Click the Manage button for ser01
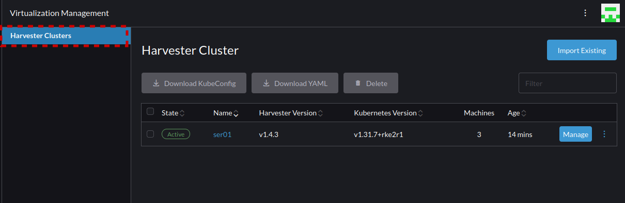 (x=575, y=134)
